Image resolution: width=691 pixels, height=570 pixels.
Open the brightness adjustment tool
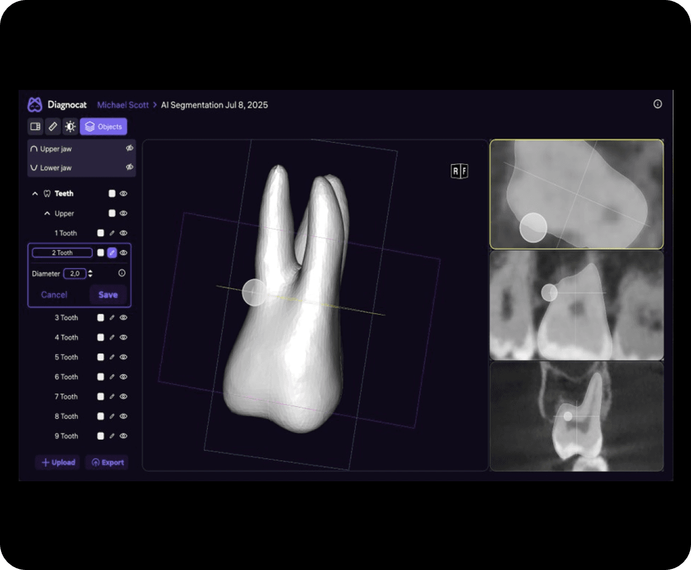[x=70, y=127]
